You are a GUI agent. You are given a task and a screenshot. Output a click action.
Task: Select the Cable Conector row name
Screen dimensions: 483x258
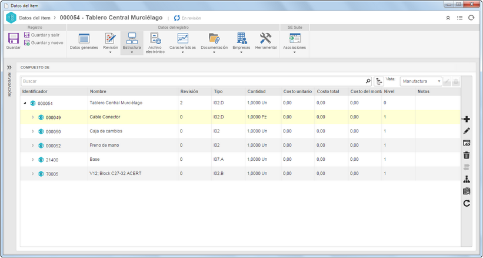pyautogui.click(x=105, y=117)
